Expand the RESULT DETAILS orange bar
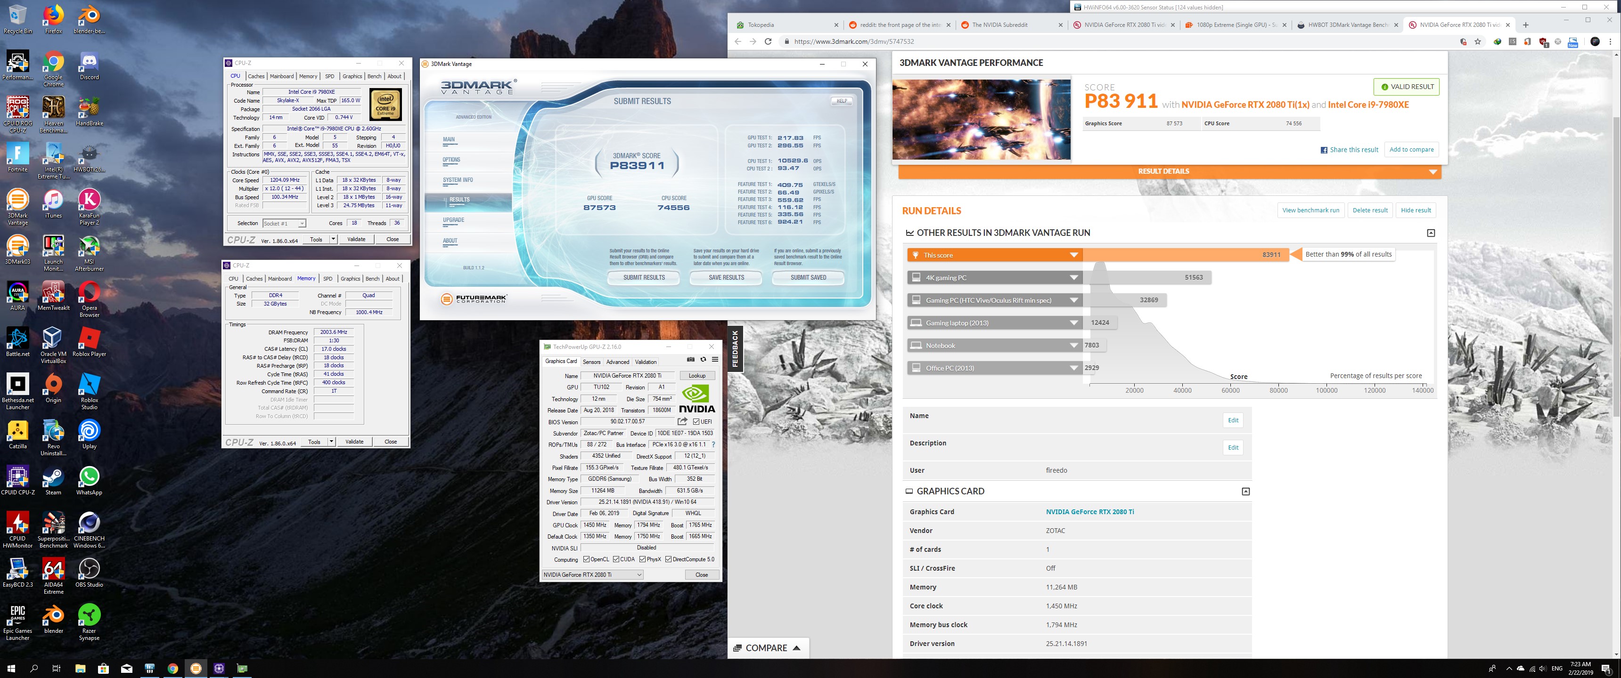This screenshot has height=678, width=1621. point(1169,172)
